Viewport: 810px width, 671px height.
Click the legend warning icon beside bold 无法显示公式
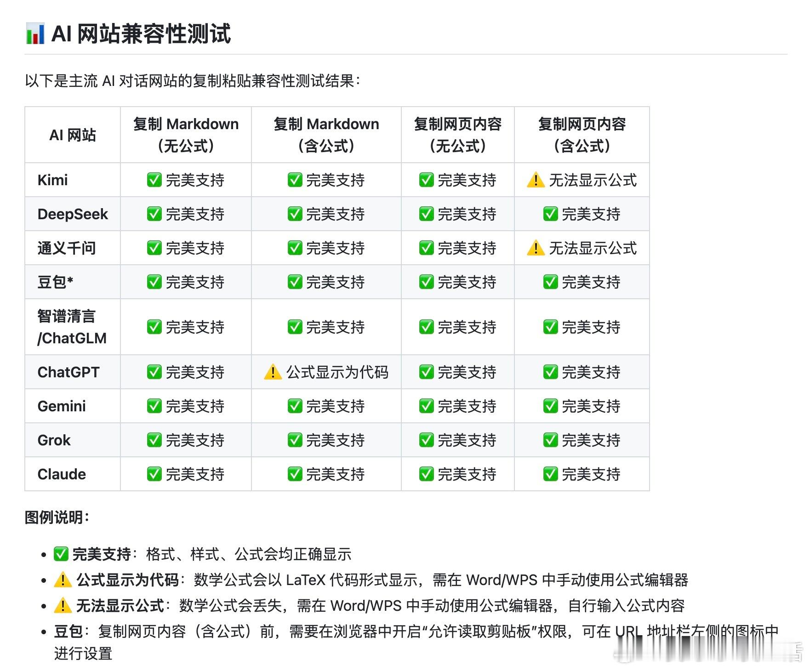pos(63,605)
